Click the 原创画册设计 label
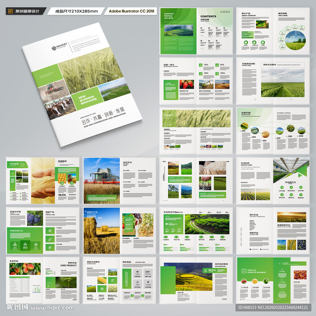The width and height of the screenshot is (316, 316). tap(27, 11)
